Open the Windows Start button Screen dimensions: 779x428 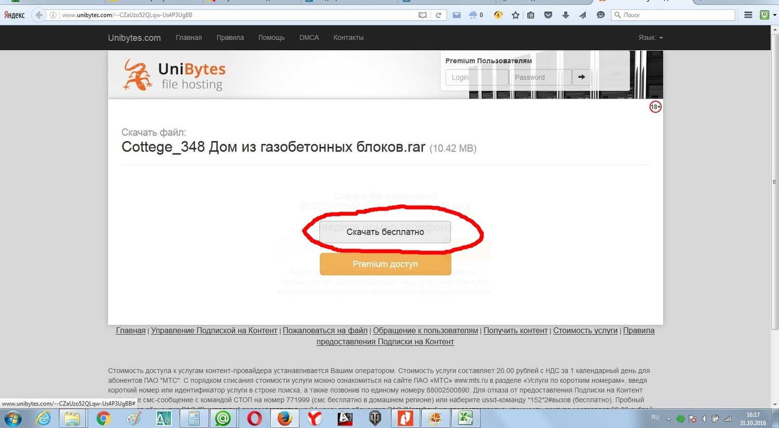13,418
